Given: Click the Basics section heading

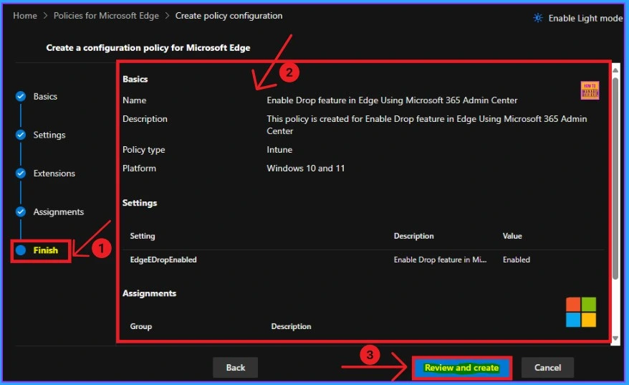Looking at the screenshot, I should pos(135,79).
